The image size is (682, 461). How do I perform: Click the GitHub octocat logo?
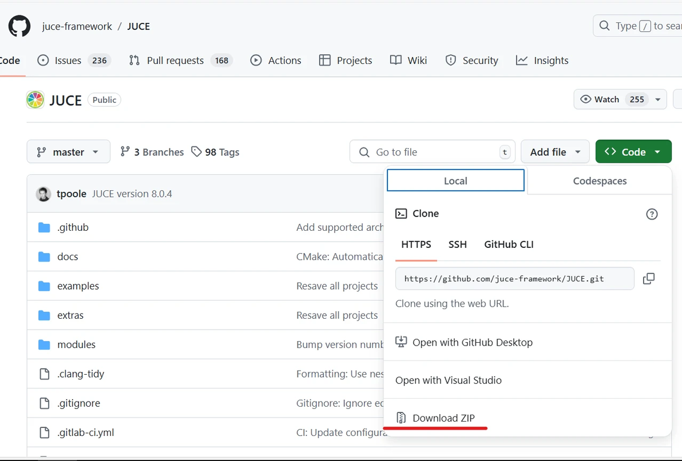[x=19, y=26]
